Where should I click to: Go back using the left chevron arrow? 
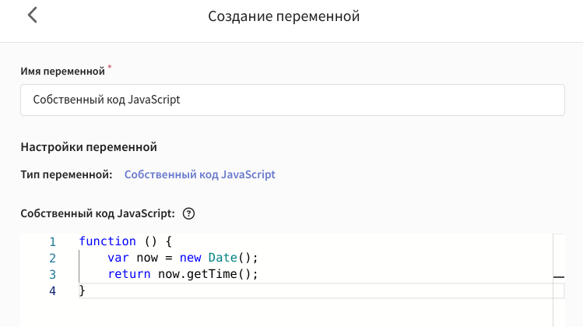pos(33,16)
